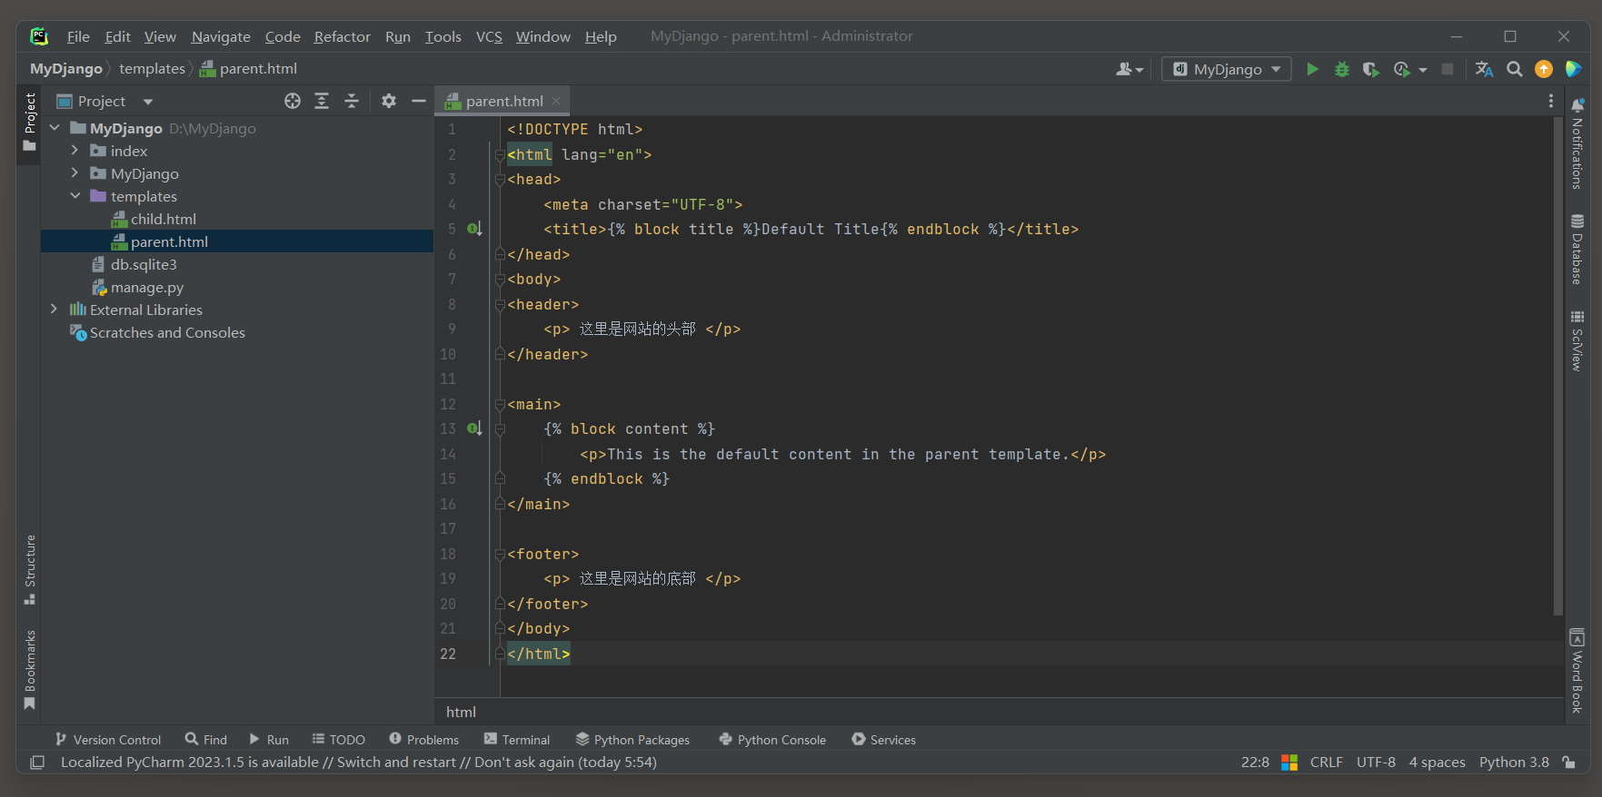This screenshot has width=1602, height=797.
Task: Run with coverage shield icon
Action: click(1371, 69)
